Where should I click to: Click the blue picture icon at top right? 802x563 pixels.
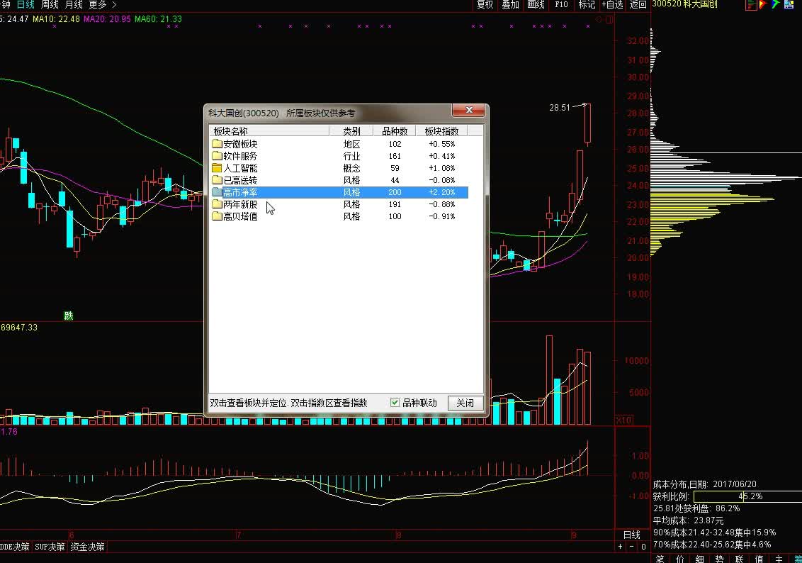(x=789, y=4)
